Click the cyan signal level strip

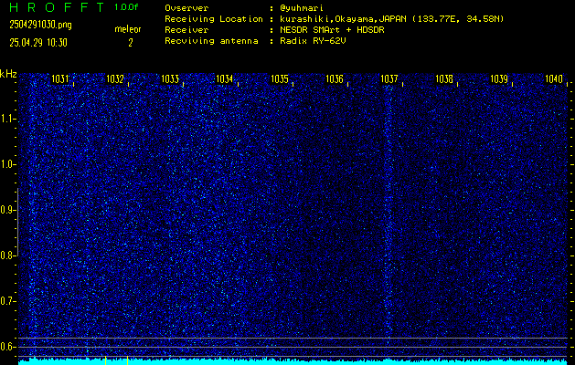pyautogui.click(x=293, y=362)
